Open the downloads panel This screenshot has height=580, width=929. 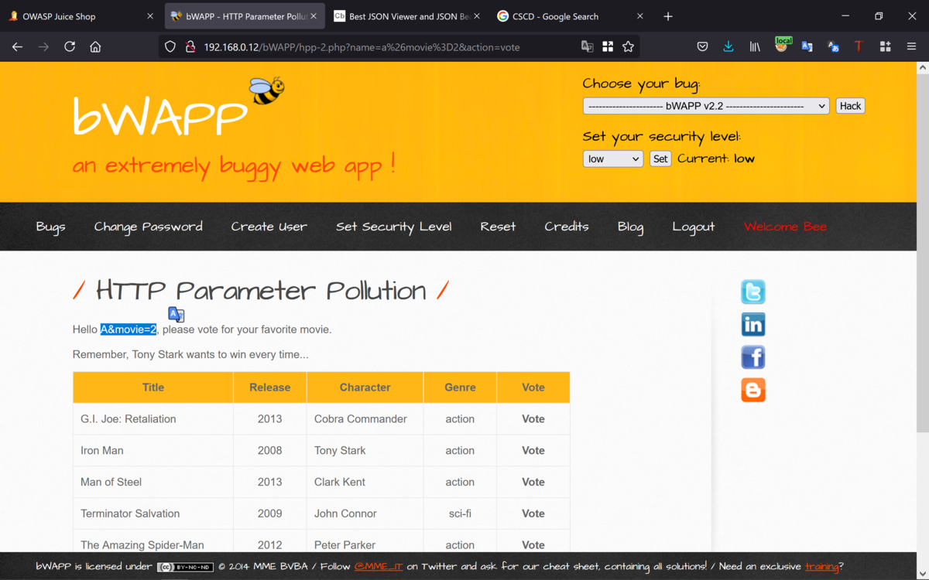[728, 47]
